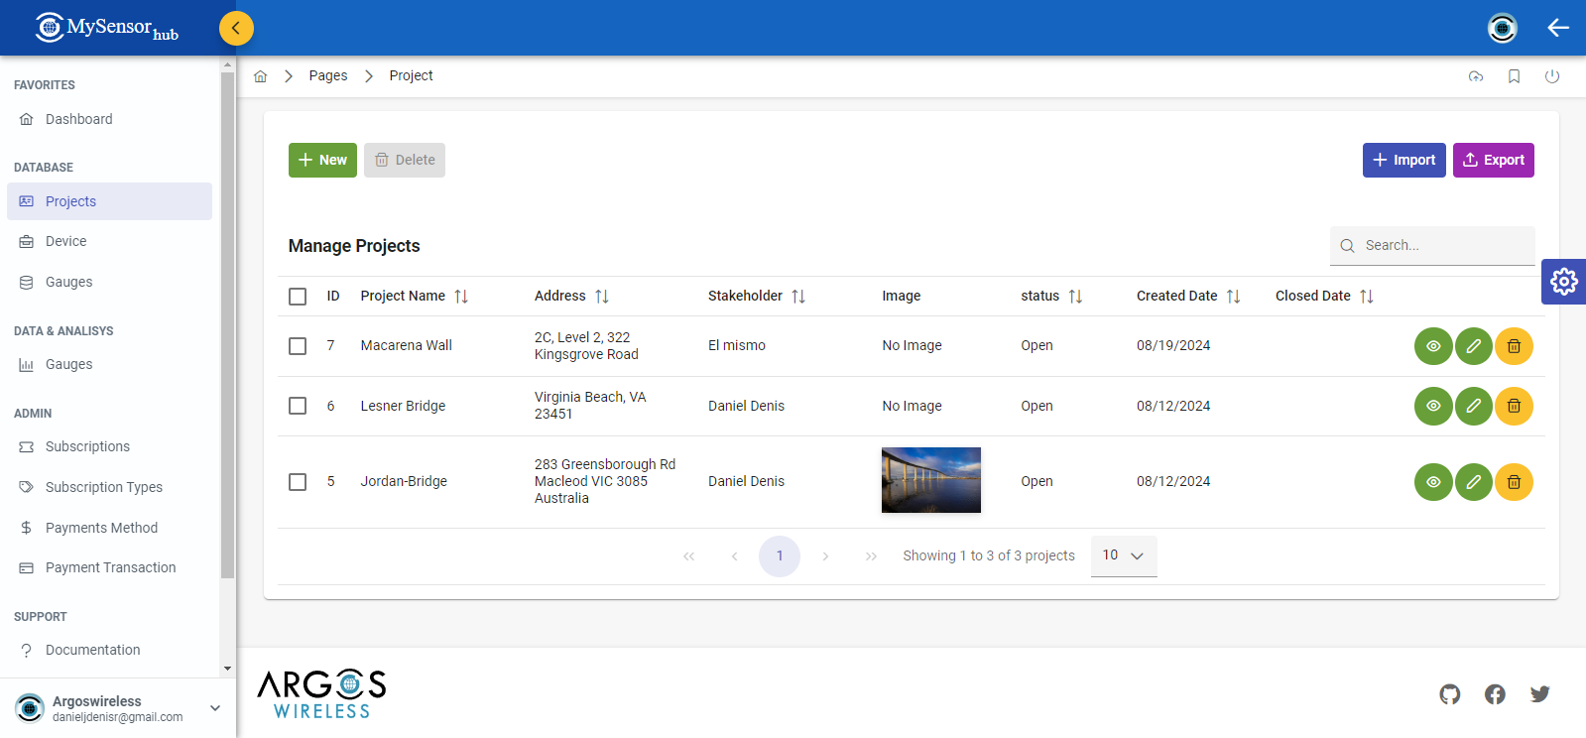Viewport: 1586px width, 738px height.
Task: Toggle the select-all header checkbox
Action: (x=298, y=297)
